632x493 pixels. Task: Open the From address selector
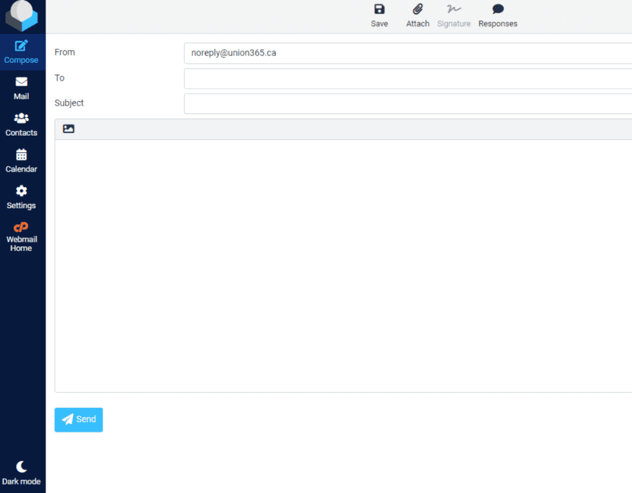pos(407,53)
